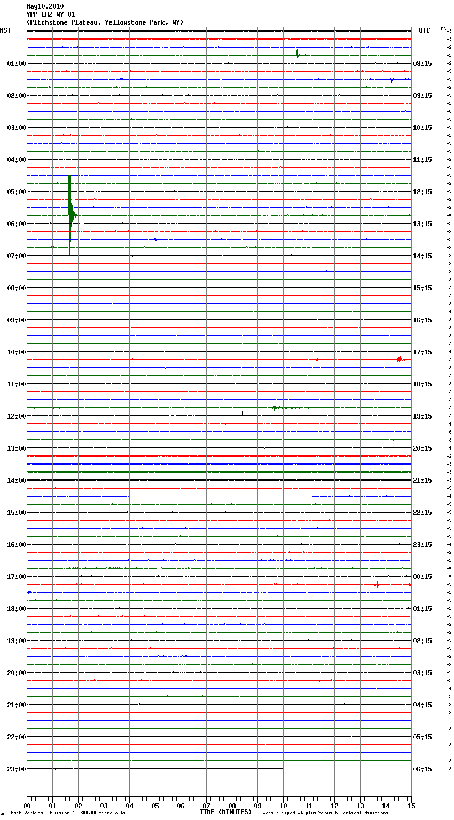
Task: Click the 00:15 UTC time label
Action: coord(422,576)
